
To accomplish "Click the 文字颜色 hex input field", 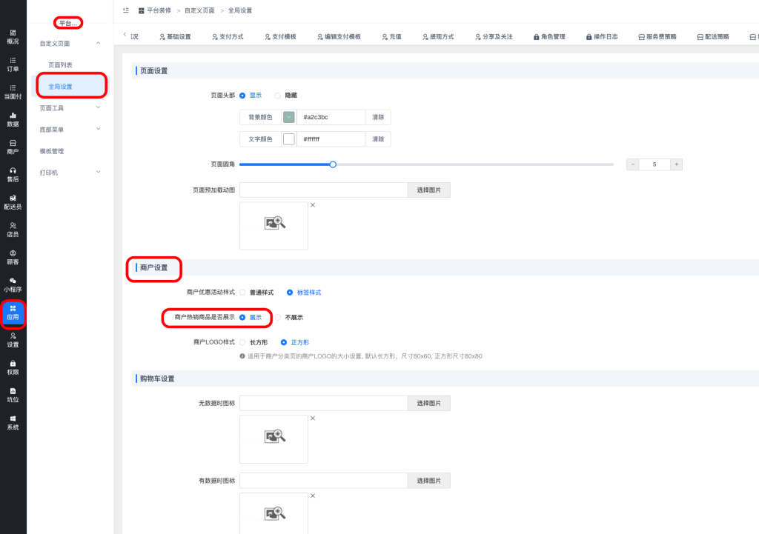I will 331,139.
